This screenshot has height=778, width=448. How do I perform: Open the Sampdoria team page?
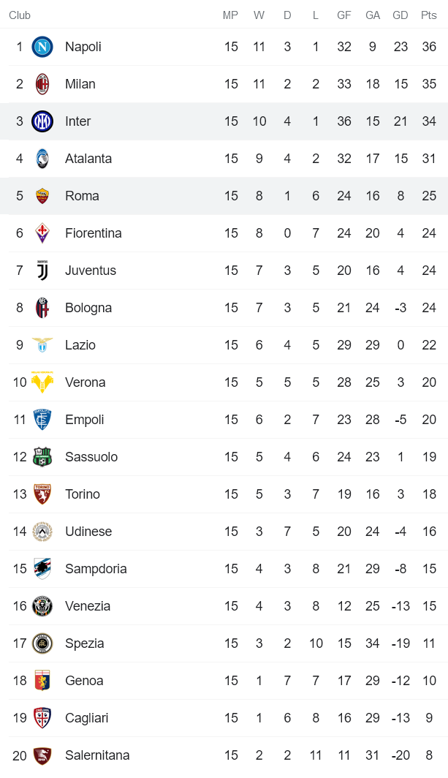click(x=96, y=569)
